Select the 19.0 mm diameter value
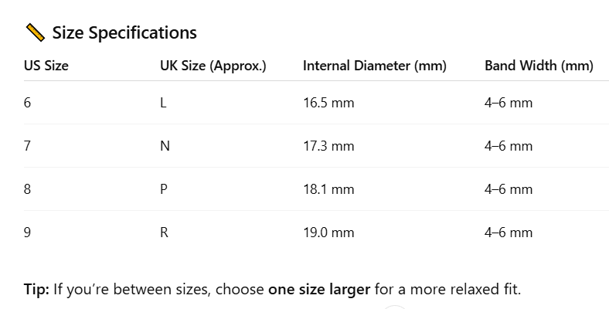This screenshot has width=609, height=309. pos(328,233)
